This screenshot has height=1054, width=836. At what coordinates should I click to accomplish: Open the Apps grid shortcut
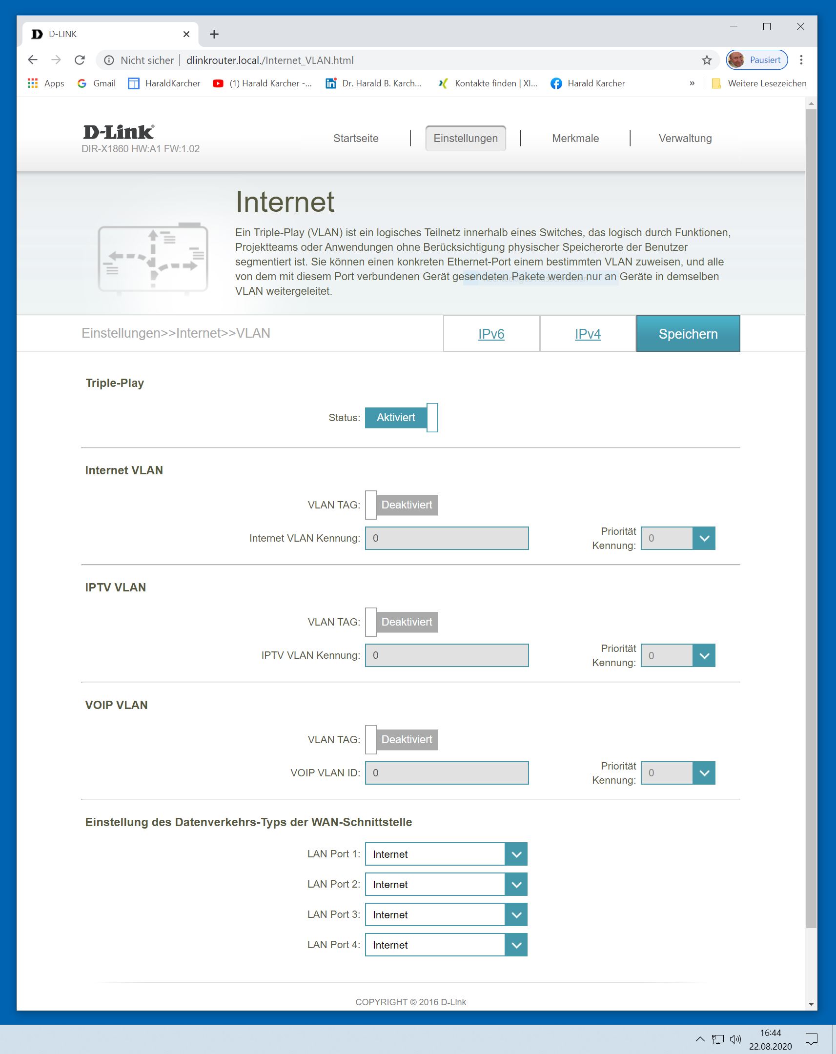pos(46,83)
